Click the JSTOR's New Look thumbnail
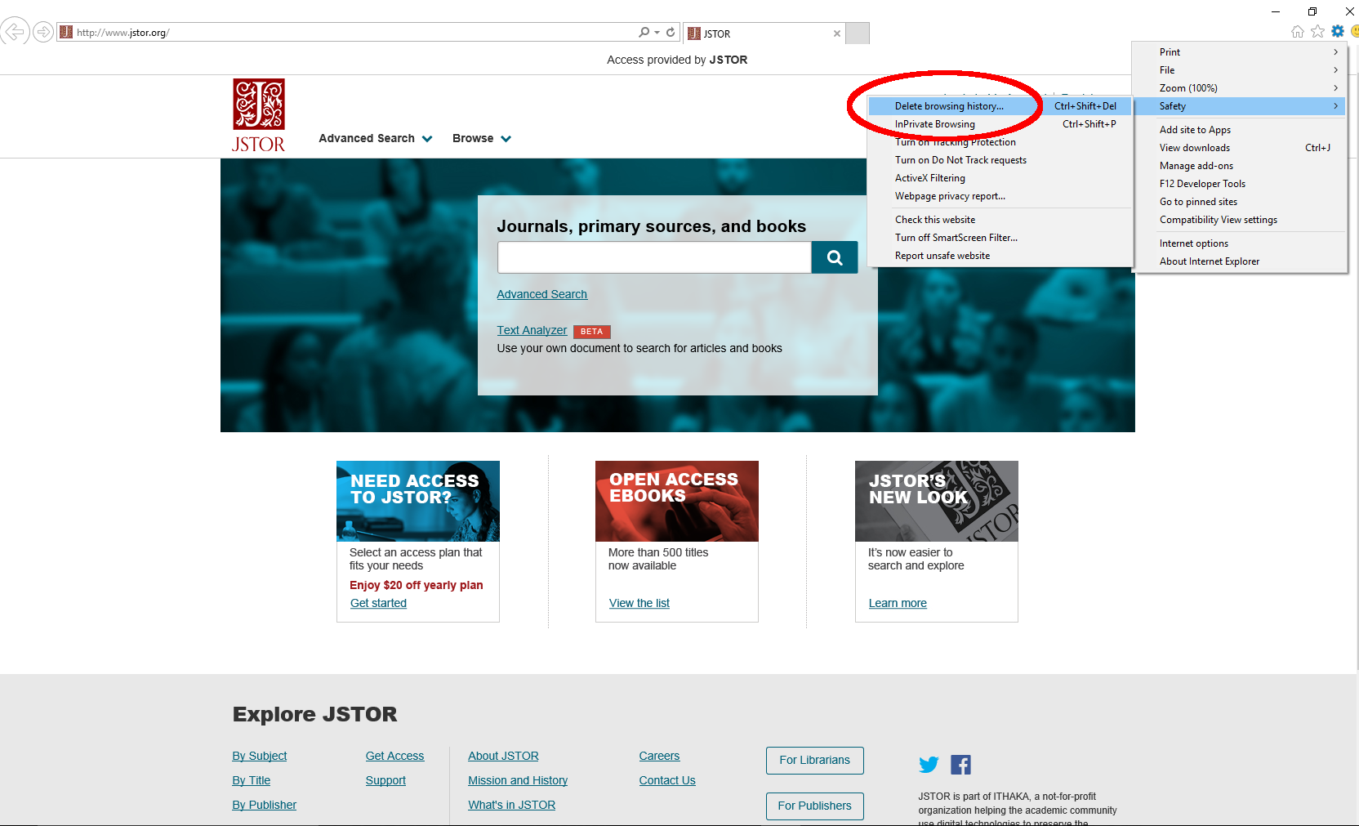 click(937, 501)
